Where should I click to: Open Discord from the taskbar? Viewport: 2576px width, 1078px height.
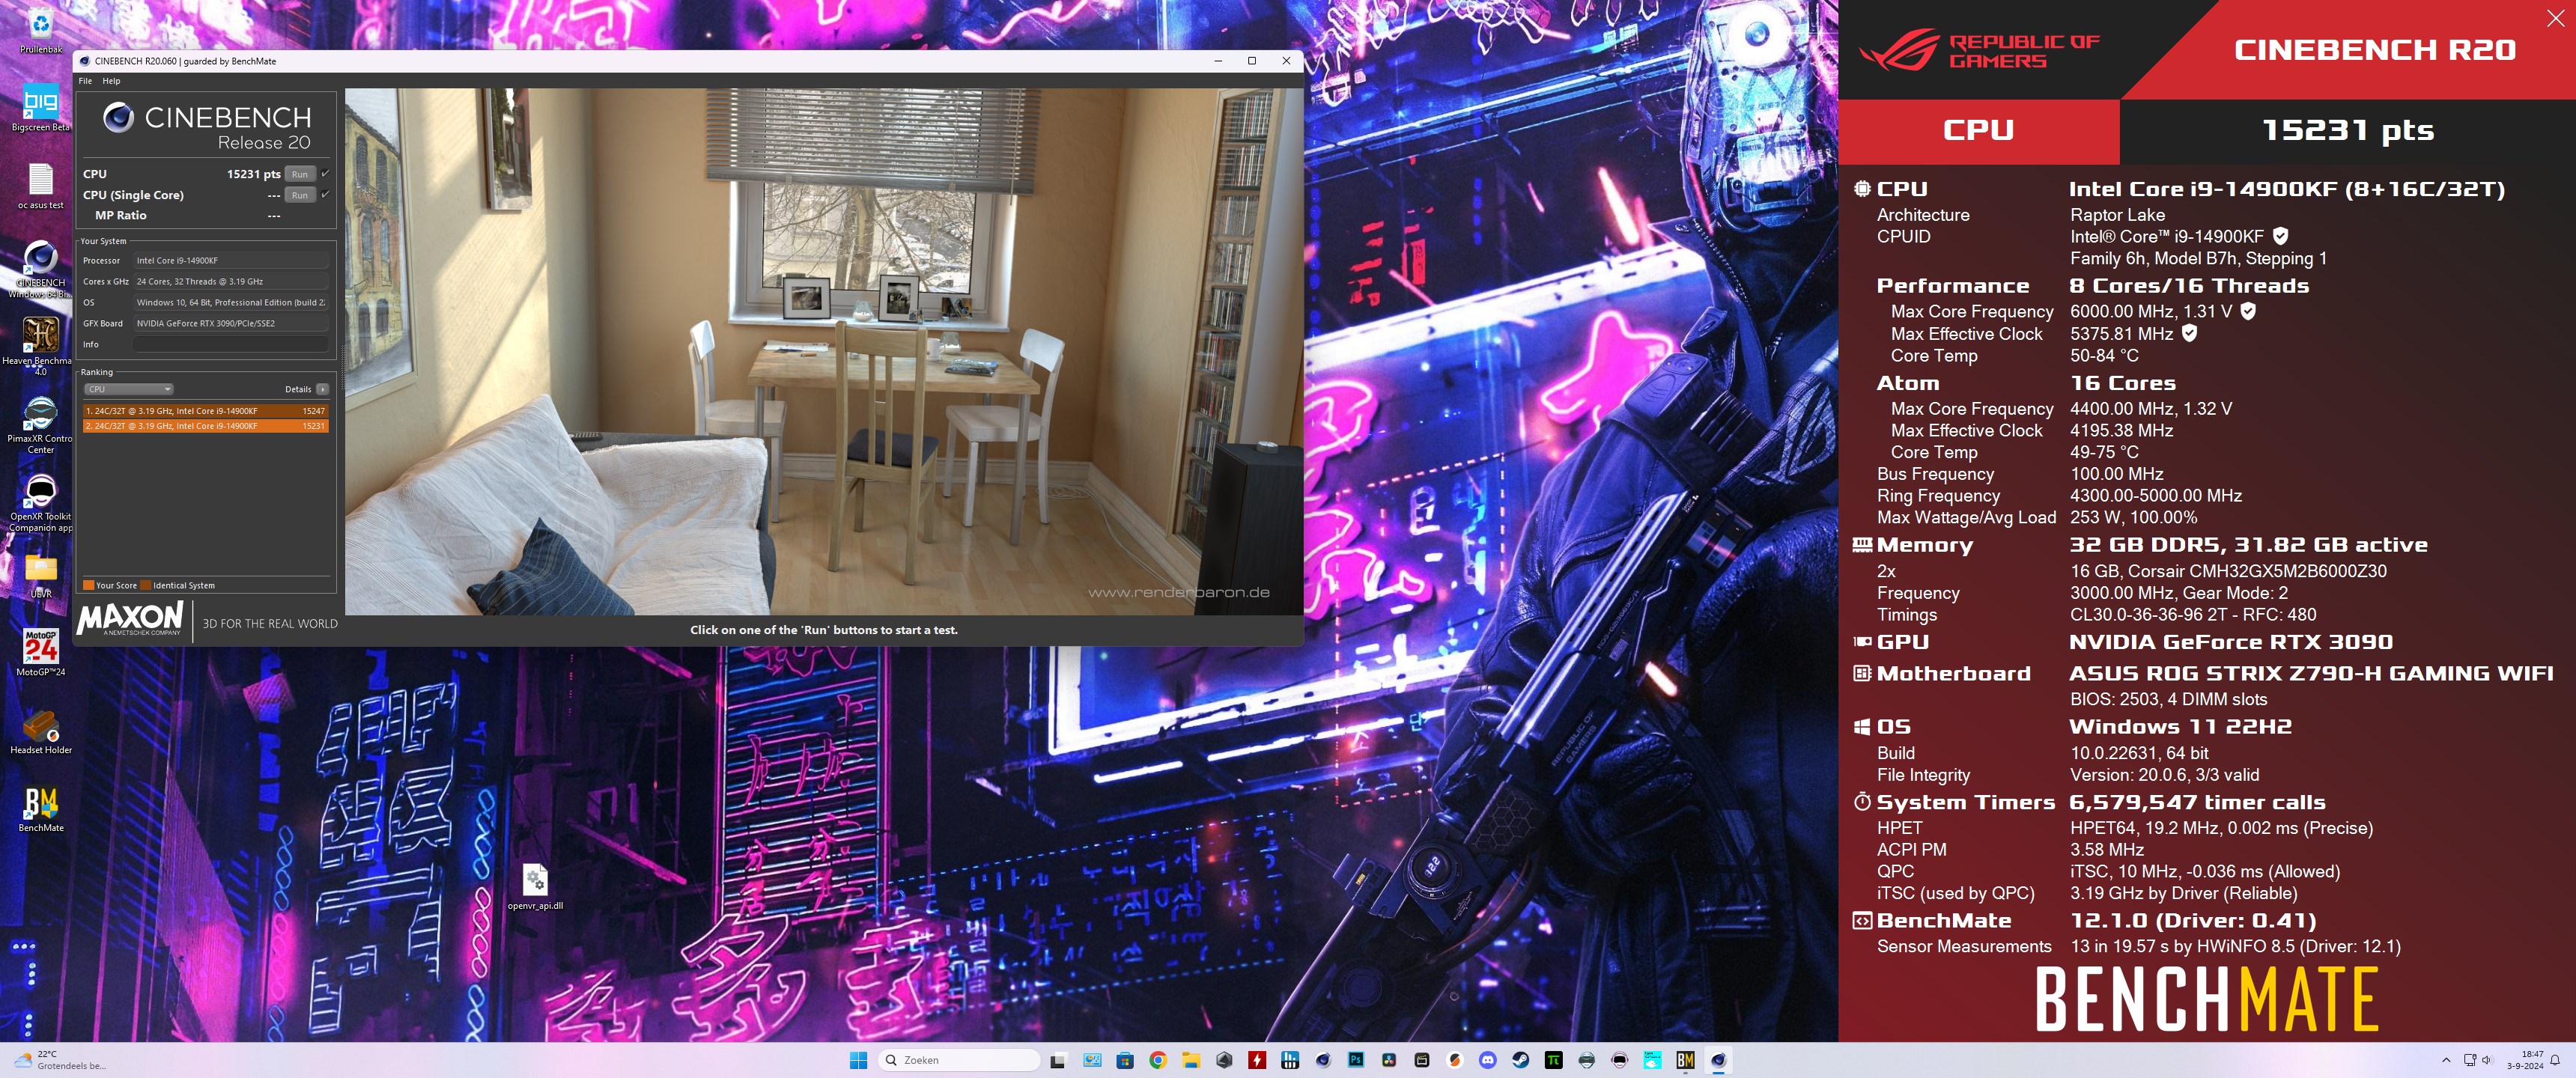click(x=1488, y=1060)
